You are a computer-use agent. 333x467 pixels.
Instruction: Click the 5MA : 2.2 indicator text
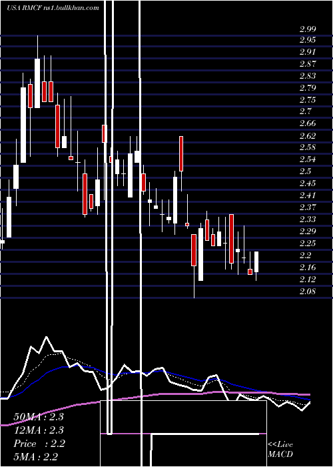(36, 456)
